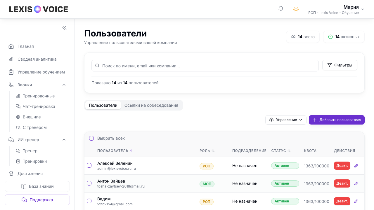Screen dimensions: 374x210
Task: Click the chart icon next to Тренировочные
Action: click(x=18, y=96)
